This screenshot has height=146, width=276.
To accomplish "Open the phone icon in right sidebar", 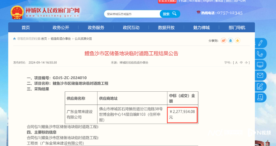I will pos(260,54).
